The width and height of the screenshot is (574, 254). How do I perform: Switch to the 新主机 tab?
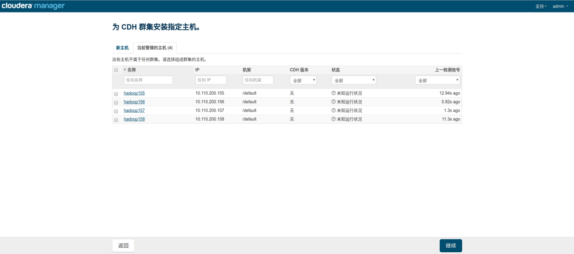point(122,48)
